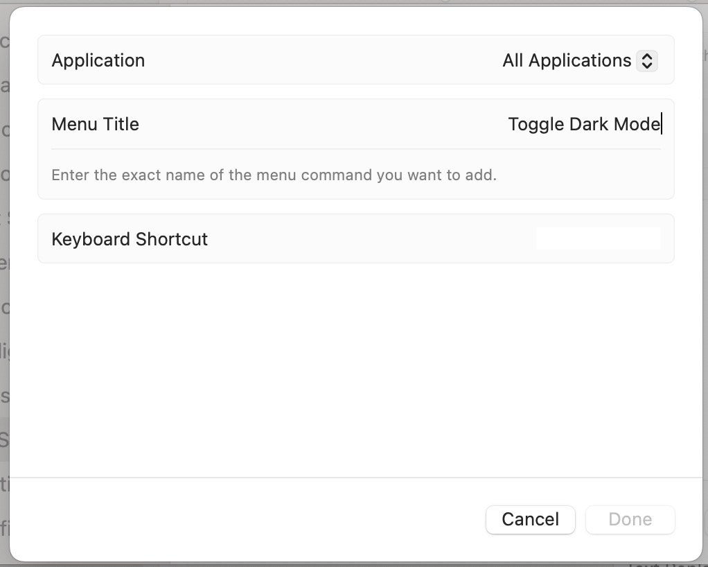708x567 pixels.
Task: Click the Keyboard Shortcut label
Action: 130,239
